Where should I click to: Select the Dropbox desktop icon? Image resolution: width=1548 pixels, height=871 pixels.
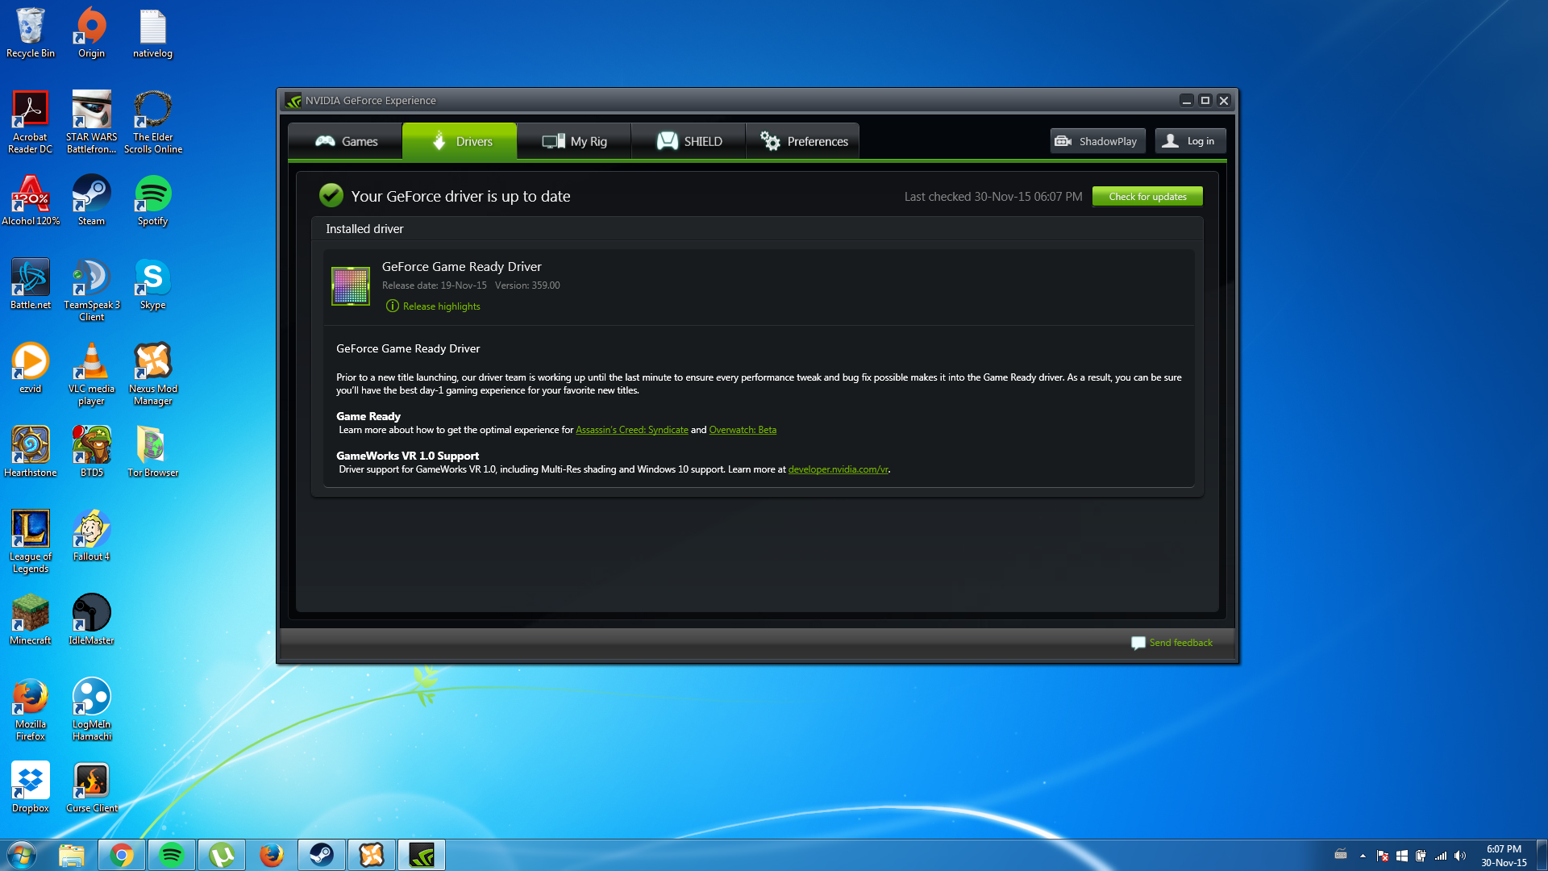31,788
